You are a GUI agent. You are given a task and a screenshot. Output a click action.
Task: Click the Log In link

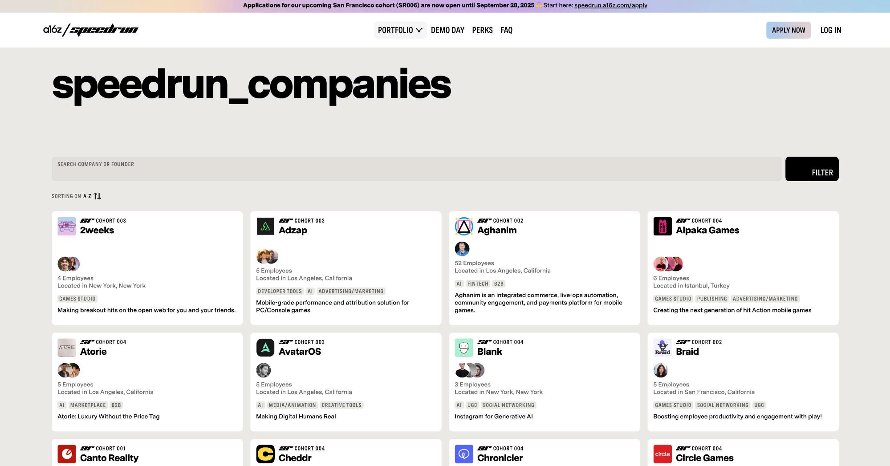coord(830,30)
